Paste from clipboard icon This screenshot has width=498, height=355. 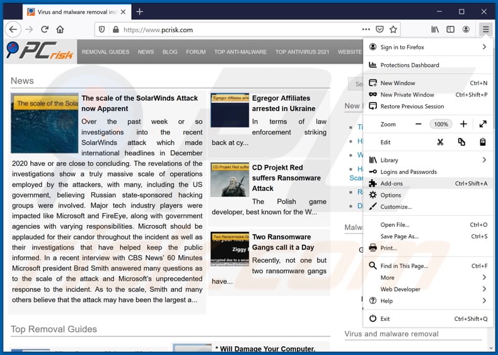click(x=483, y=142)
